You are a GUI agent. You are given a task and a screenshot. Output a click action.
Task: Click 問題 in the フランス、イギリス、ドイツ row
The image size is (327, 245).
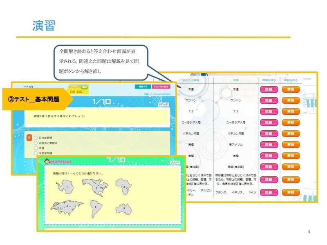pyautogui.click(x=269, y=193)
